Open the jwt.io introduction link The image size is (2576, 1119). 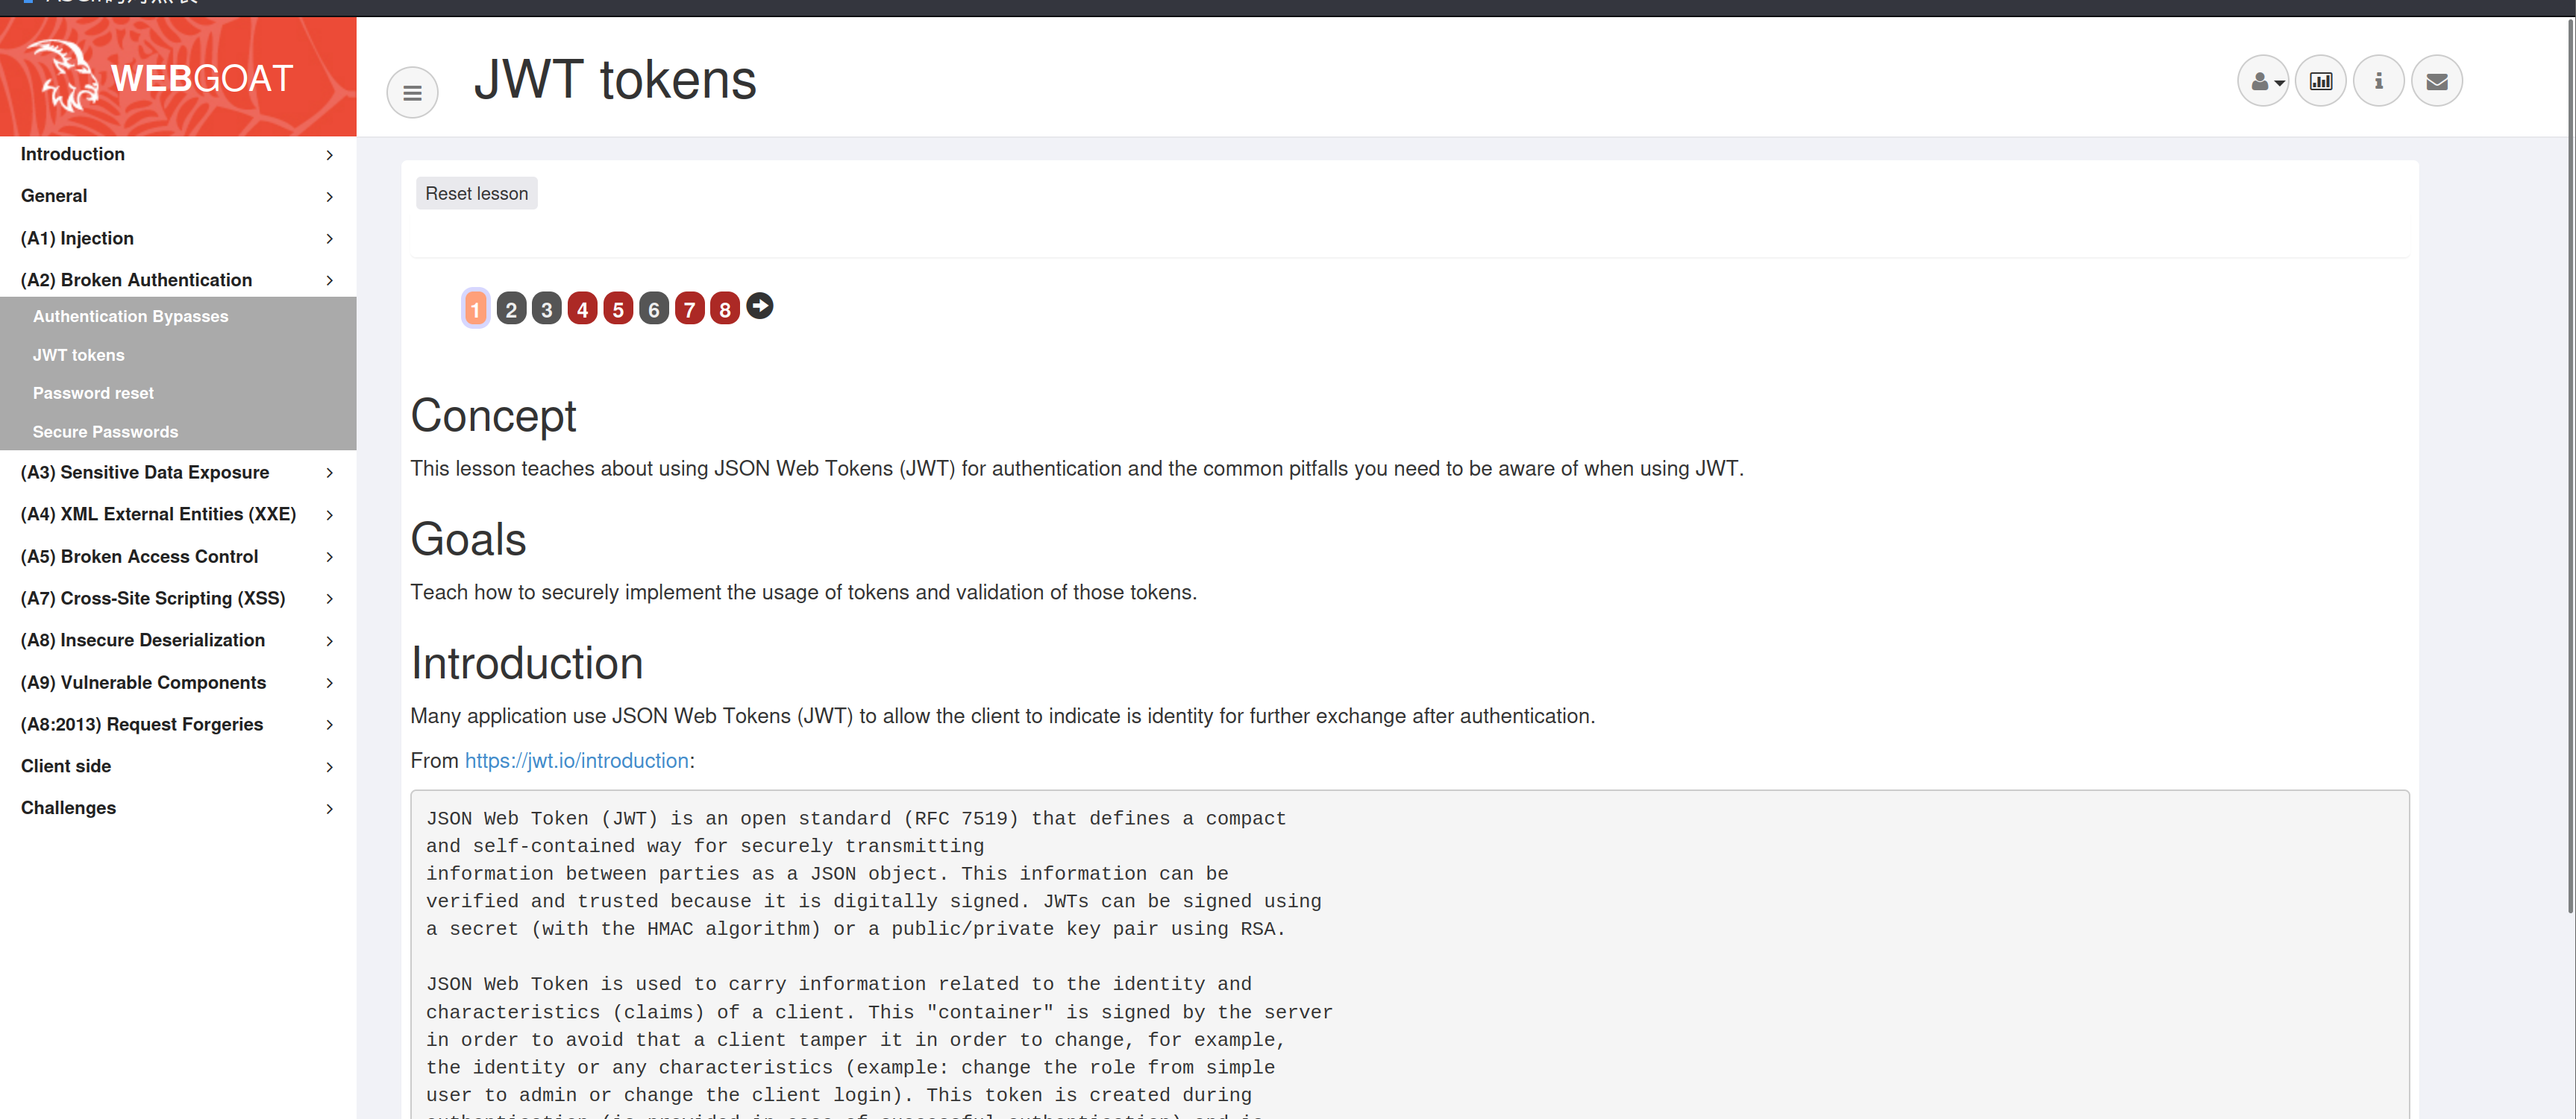(577, 761)
